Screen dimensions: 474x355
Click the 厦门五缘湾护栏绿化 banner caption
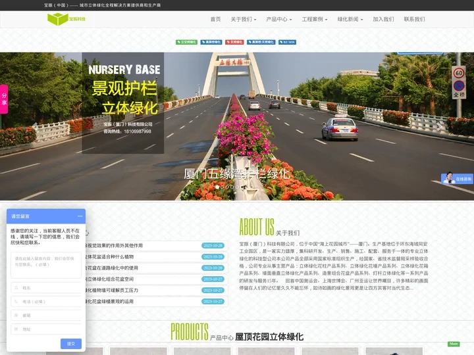[237, 174]
